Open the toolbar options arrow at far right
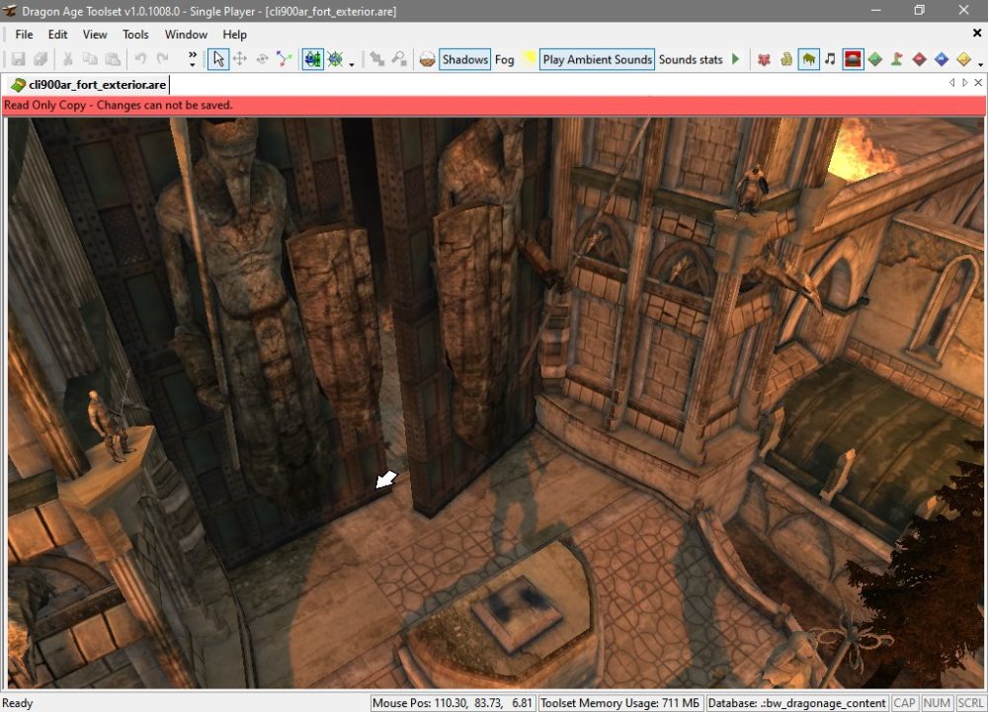Viewport: 988px width, 712px height. point(980,63)
